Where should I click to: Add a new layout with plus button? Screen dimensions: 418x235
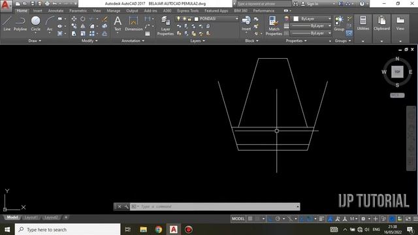point(66,217)
